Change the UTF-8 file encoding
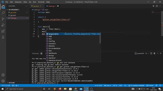163x91 pixels. coord(115,85)
